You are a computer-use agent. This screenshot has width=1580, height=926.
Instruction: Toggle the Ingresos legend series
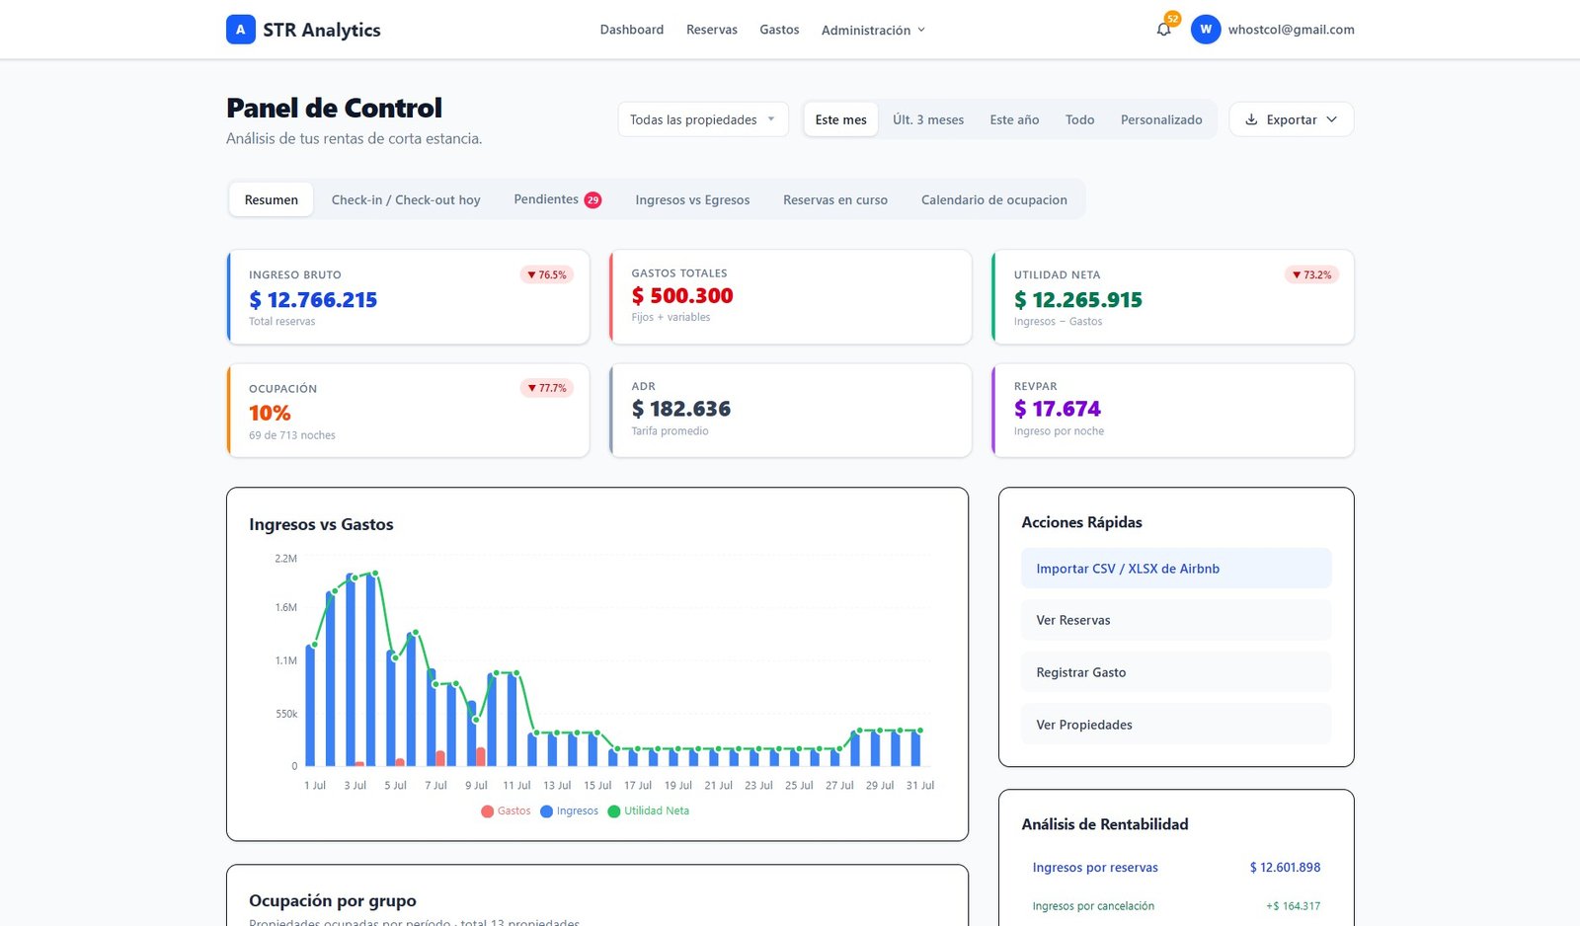click(569, 811)
